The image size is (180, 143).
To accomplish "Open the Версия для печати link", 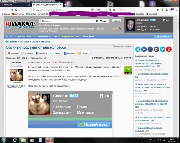I will [123, 46].
